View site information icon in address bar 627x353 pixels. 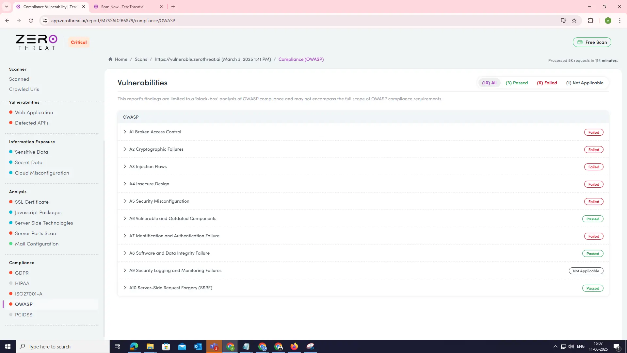point(45,21)
